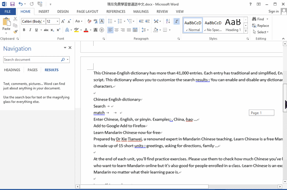Apply strikethrough formatting
The image size is (287, 190).
pyautogui.click(x=46, y=30)
